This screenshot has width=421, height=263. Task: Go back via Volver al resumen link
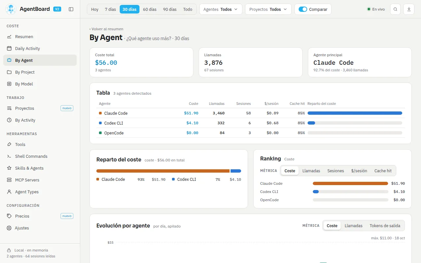click(106, 29)
